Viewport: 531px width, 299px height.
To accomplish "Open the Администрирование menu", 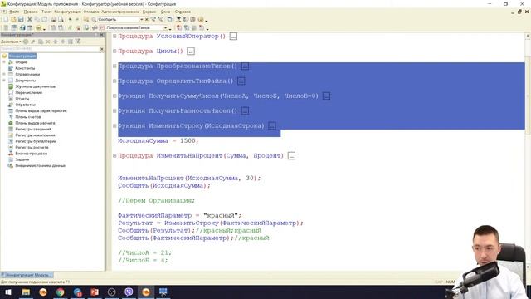I will (x=120, y=12).
